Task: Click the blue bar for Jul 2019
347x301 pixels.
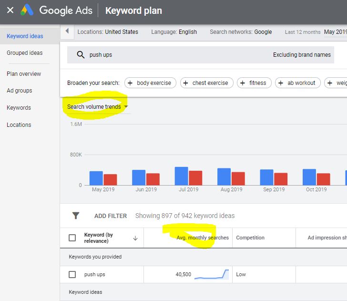Action: [x=181, y=176]
